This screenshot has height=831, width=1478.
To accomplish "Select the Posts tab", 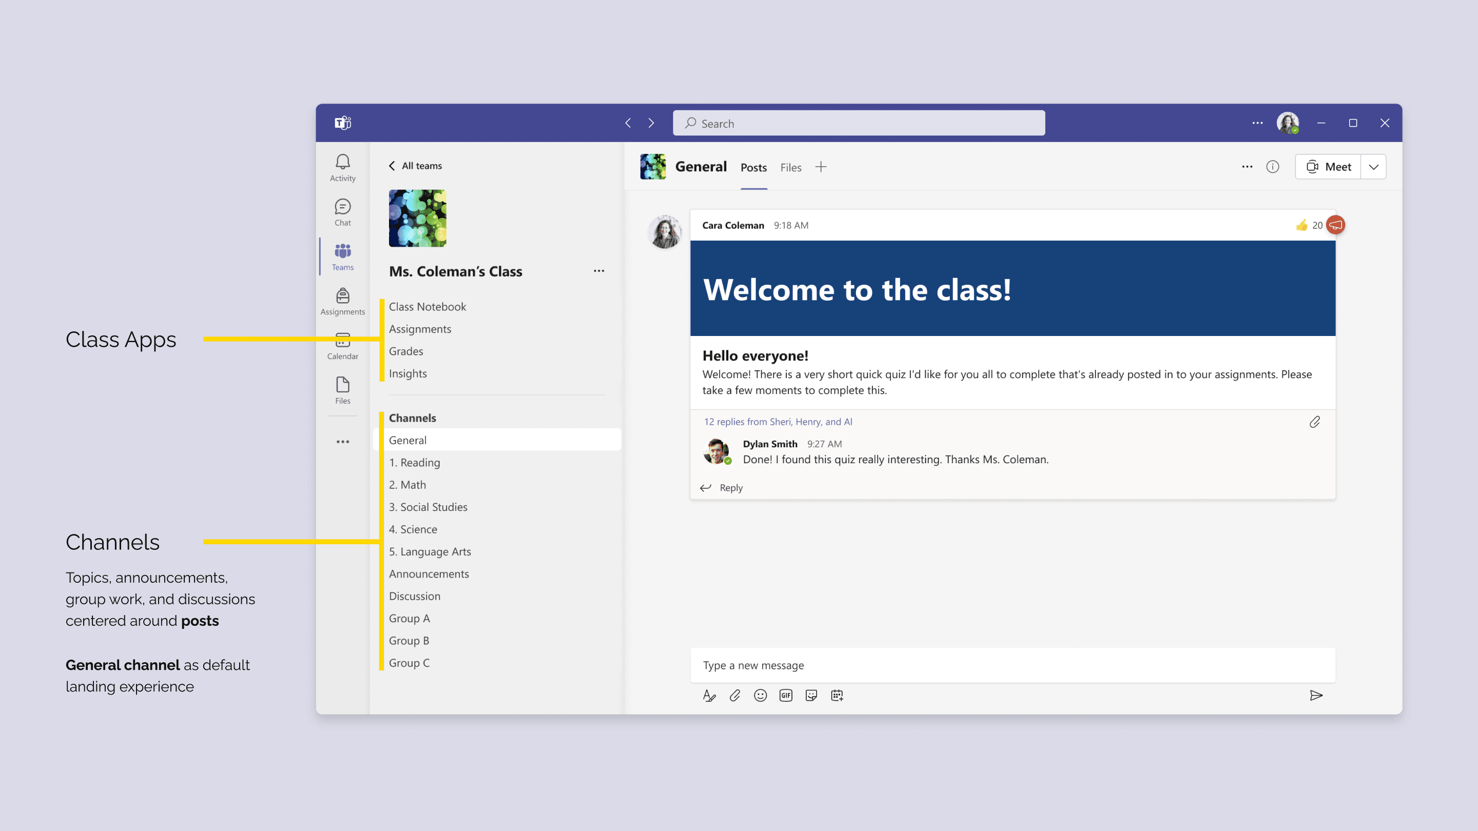I will [x=753, y=167].
